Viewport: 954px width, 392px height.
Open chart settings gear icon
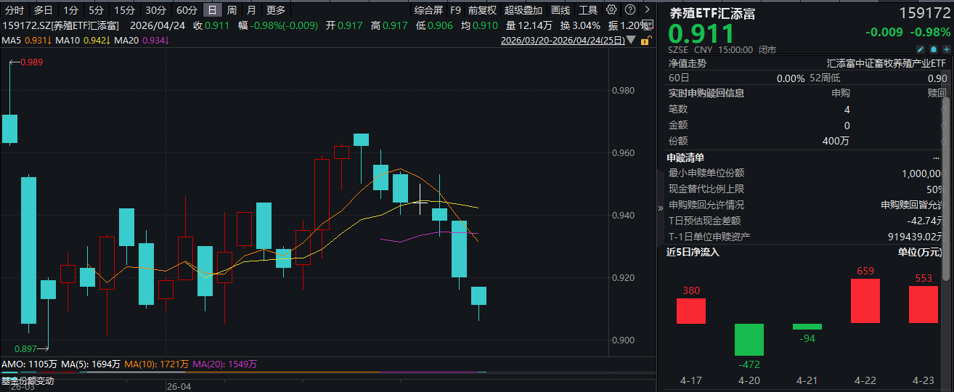coord(611,9)
